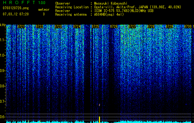Click the red meteor echo spot near 0725
Image resolution: width=194 pixels, height=123 pixels.
[99, 105]
